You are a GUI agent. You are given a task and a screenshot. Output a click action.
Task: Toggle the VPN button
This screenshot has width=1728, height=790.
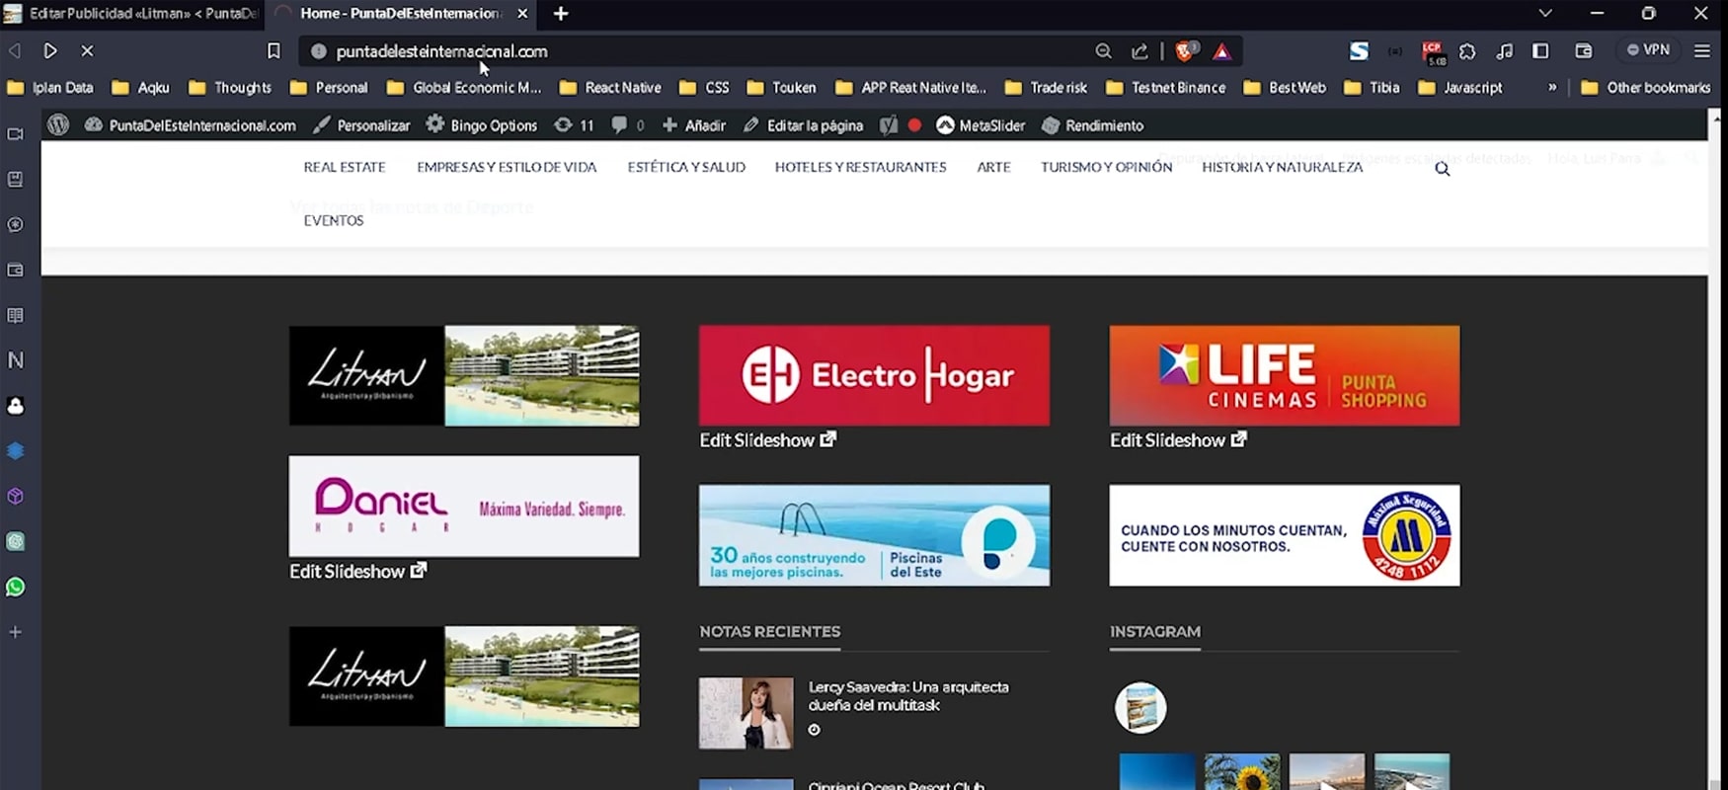pyautogui.click(x=1649, y=50)
